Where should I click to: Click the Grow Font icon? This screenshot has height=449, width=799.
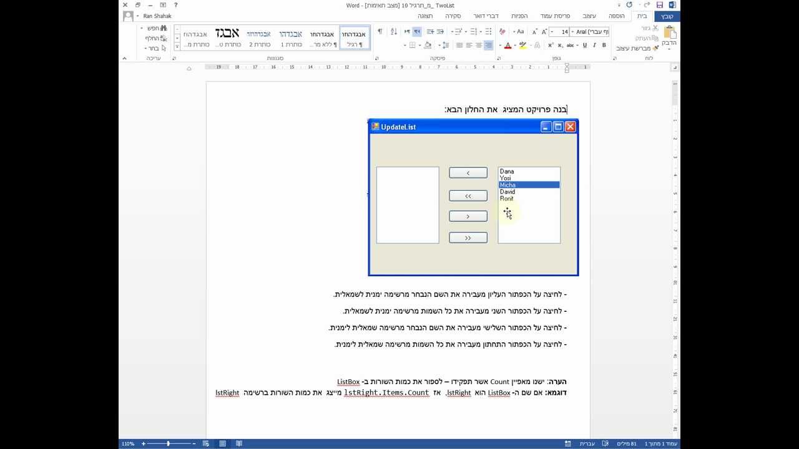click(544, 32)
